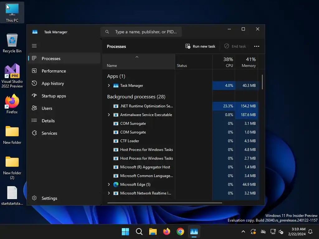Switch to the Details page

click(64, 121)
